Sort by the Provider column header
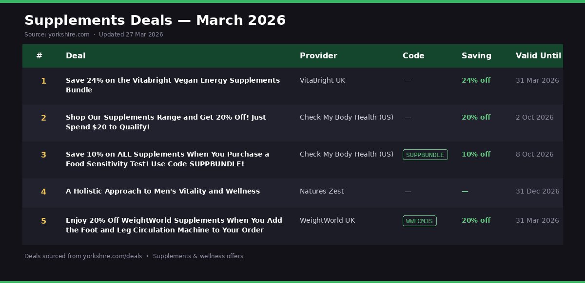The width and height of the screenshot is (585, 283). pyautogui.click(x=318, y=55)
